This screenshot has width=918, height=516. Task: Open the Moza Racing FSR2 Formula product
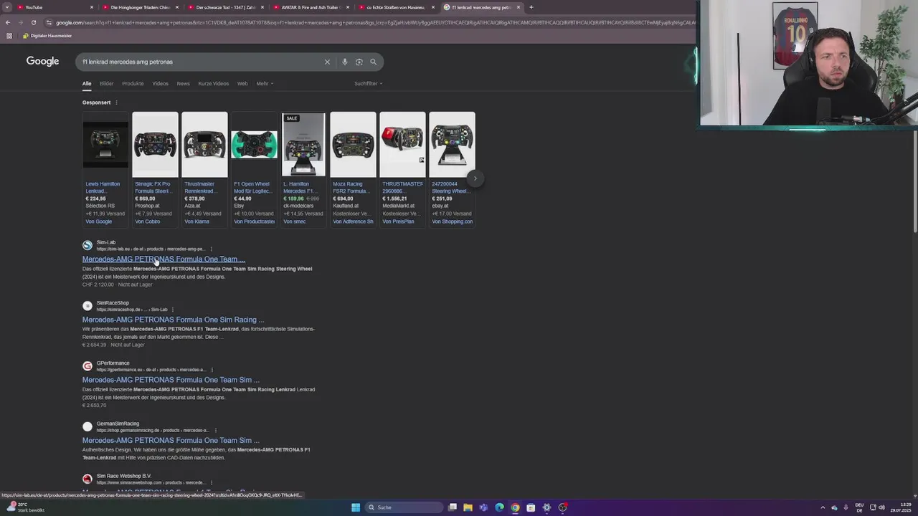(353, 168)
